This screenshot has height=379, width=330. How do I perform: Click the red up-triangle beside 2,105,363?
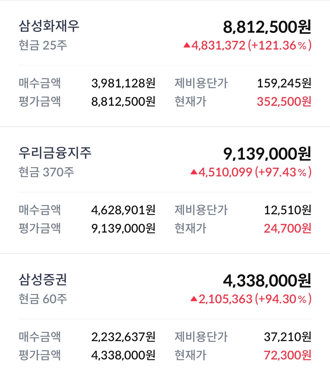[194, 299]
